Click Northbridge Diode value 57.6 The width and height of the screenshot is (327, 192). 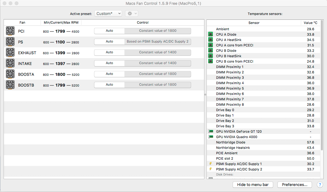[x=310, y=142]
